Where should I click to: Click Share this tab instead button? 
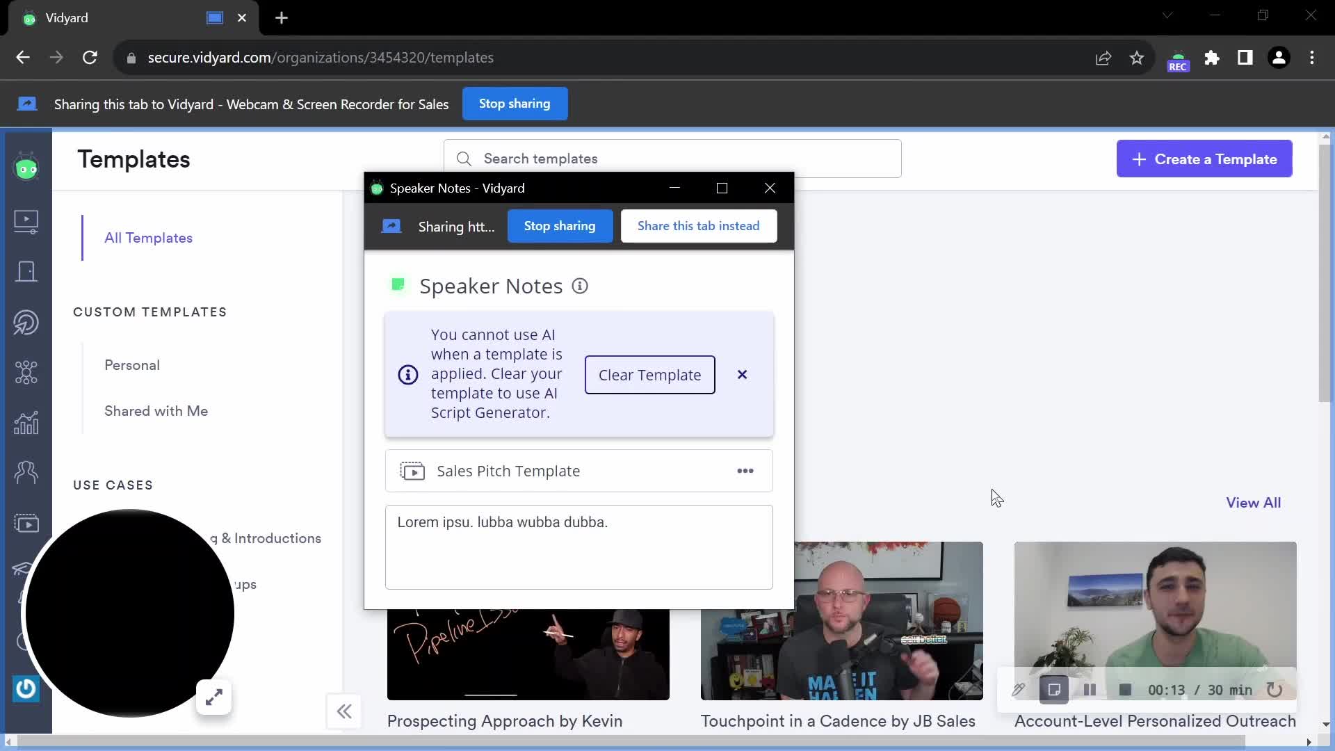click(x=698, y=226)
